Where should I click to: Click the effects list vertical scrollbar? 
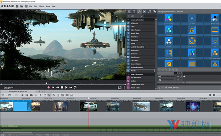point(156,28)
